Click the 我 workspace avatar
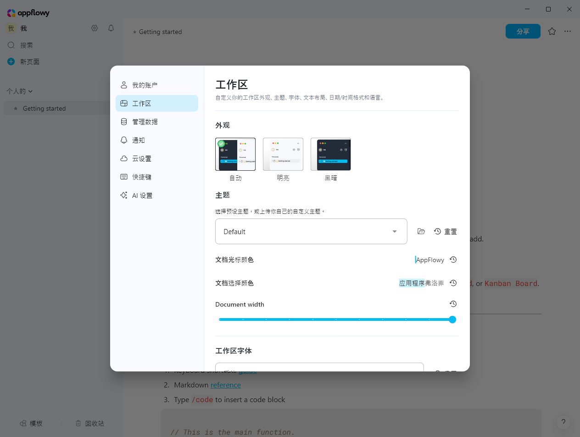Viewport: 580px width, 437px height. pos(11,28)
